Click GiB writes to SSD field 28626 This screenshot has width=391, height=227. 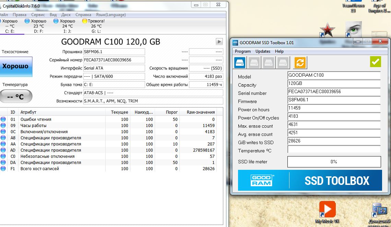334,141
